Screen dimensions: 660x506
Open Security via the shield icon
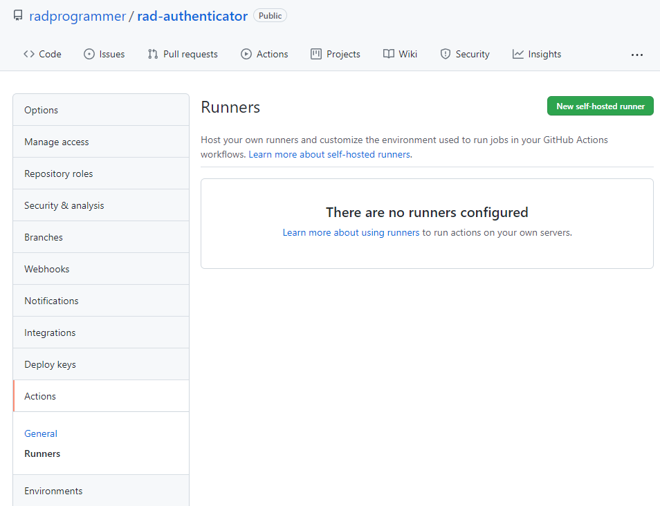click(447, 53)
